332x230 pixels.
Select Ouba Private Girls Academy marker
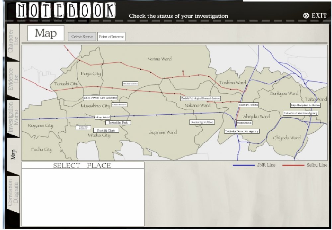coord(101,98)
